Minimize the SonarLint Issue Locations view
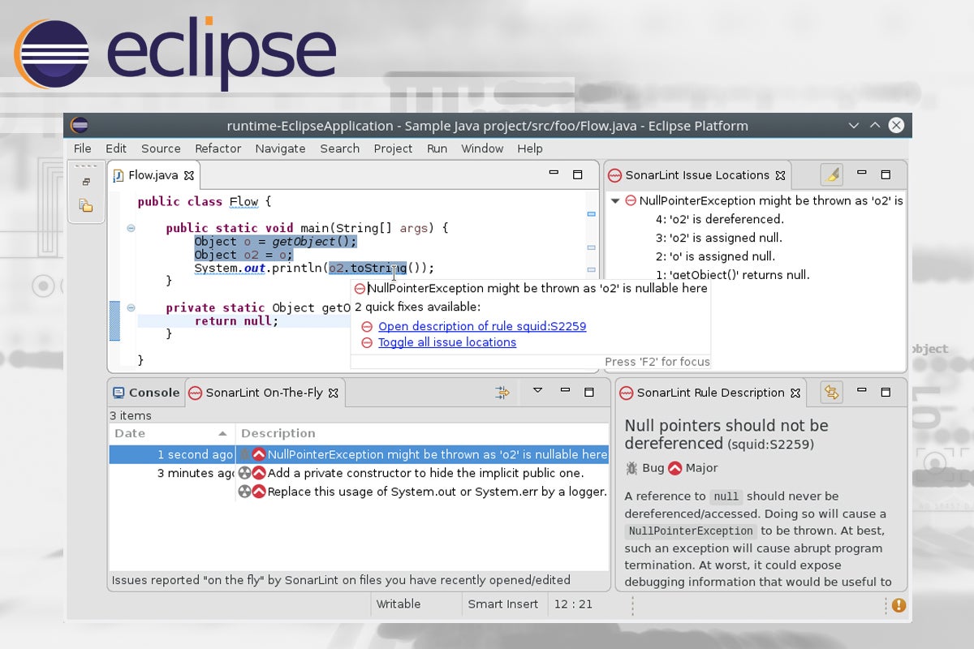974x649 pixels. [862, 173]
